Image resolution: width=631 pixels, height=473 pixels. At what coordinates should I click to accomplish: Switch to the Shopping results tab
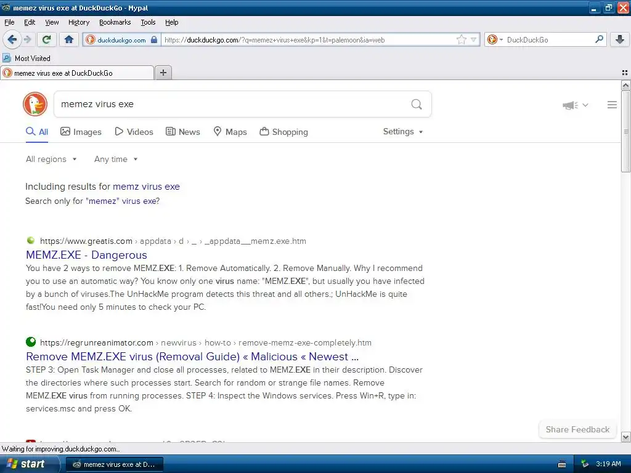click(x=283, y=132)
